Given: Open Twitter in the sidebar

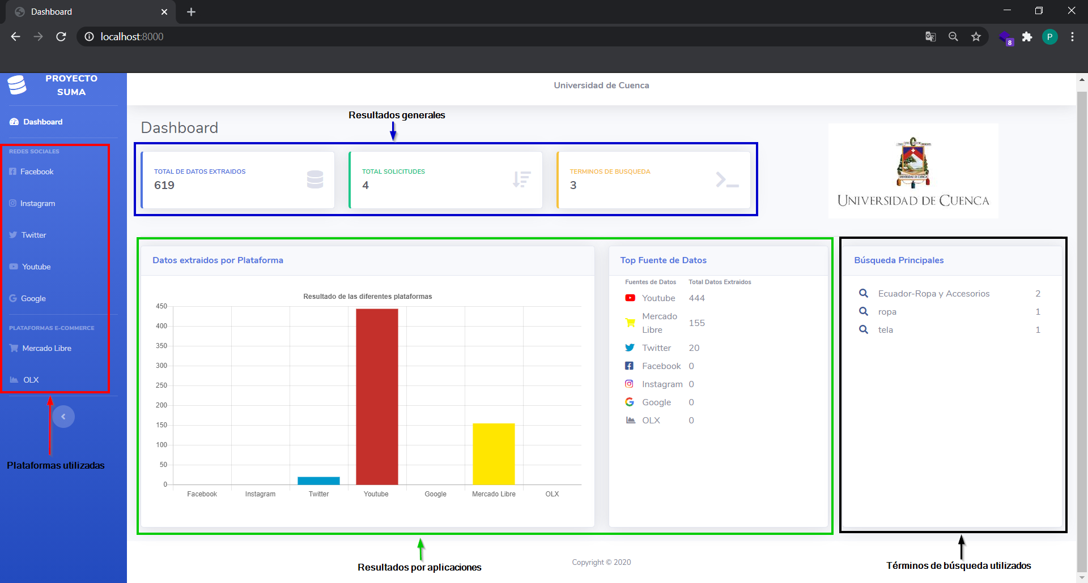Looking at the screenshot, I should click(28, 235).
